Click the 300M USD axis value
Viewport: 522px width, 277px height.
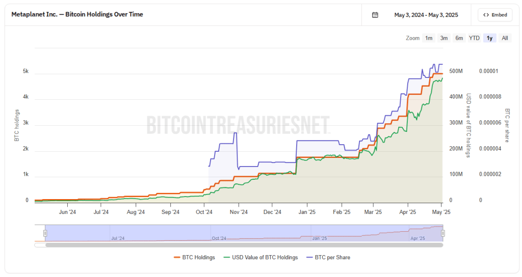[456, 123]
